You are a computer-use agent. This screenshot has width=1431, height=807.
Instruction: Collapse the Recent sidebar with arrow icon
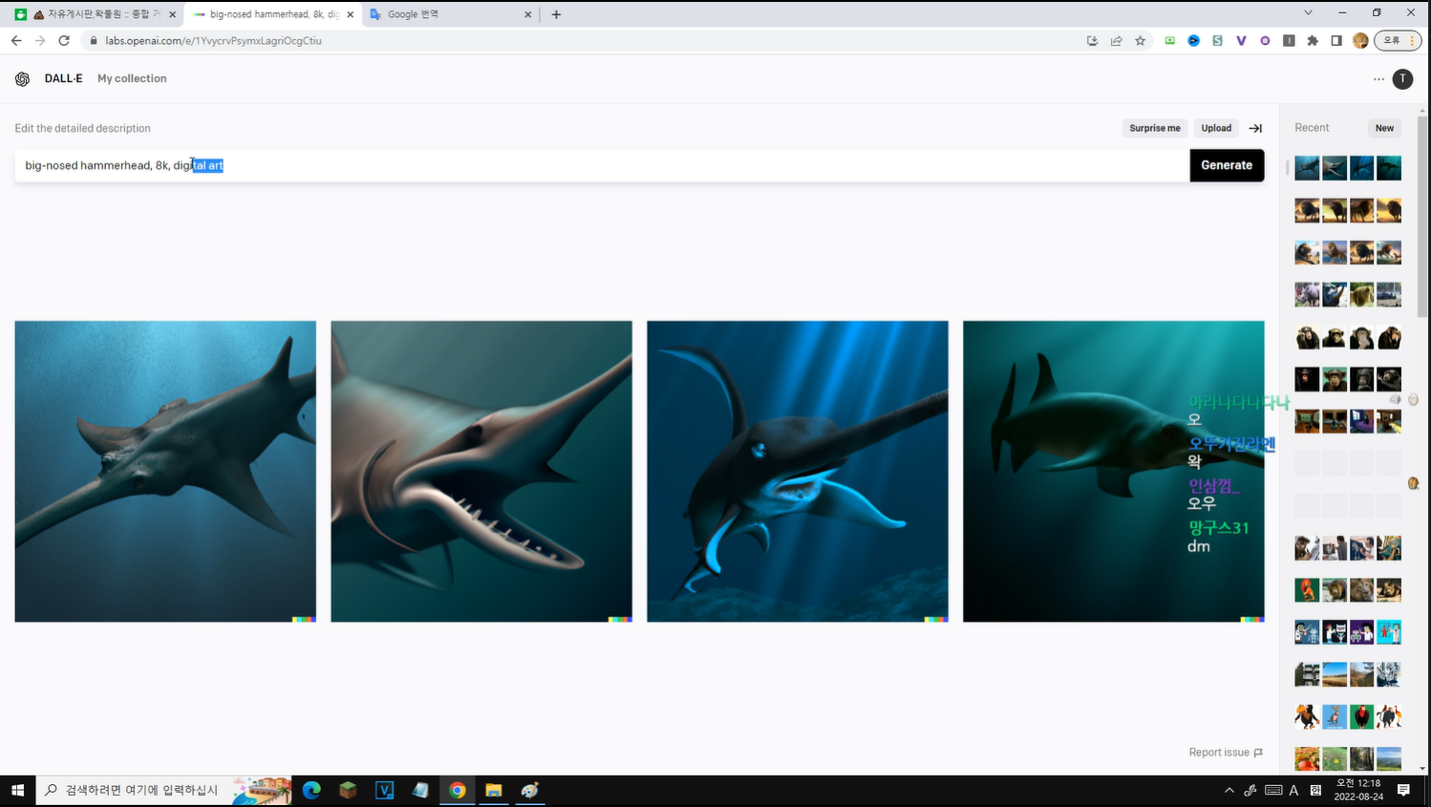pyautogui.click(x=1255, y=128)
